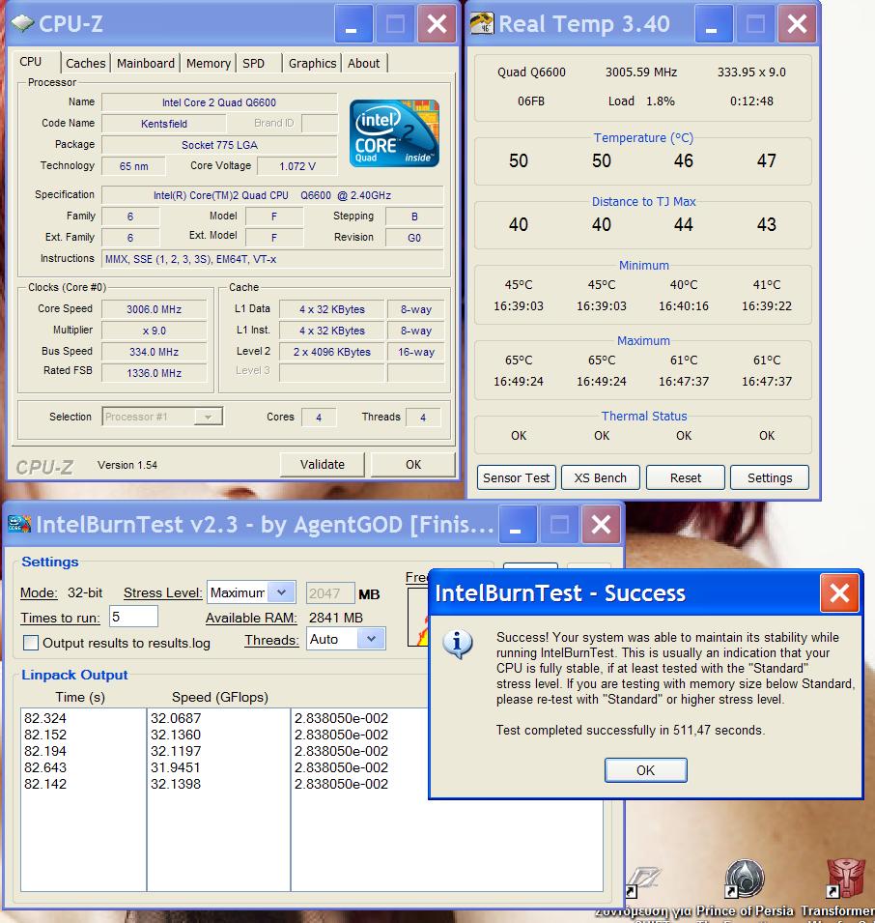
Task: Click the Bus Speed value 334.0 MHz
Action: tap(155, 352)
